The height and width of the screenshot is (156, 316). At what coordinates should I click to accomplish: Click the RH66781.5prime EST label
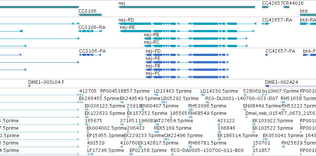point(207,143)
